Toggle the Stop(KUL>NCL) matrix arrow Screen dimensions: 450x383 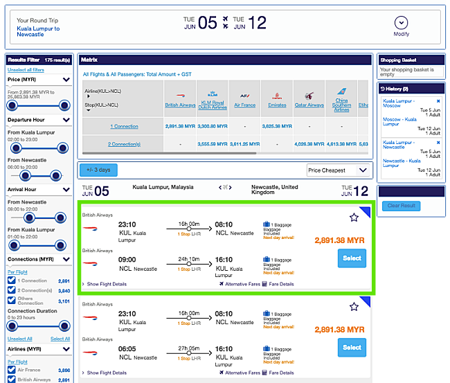tap(89, 110)
